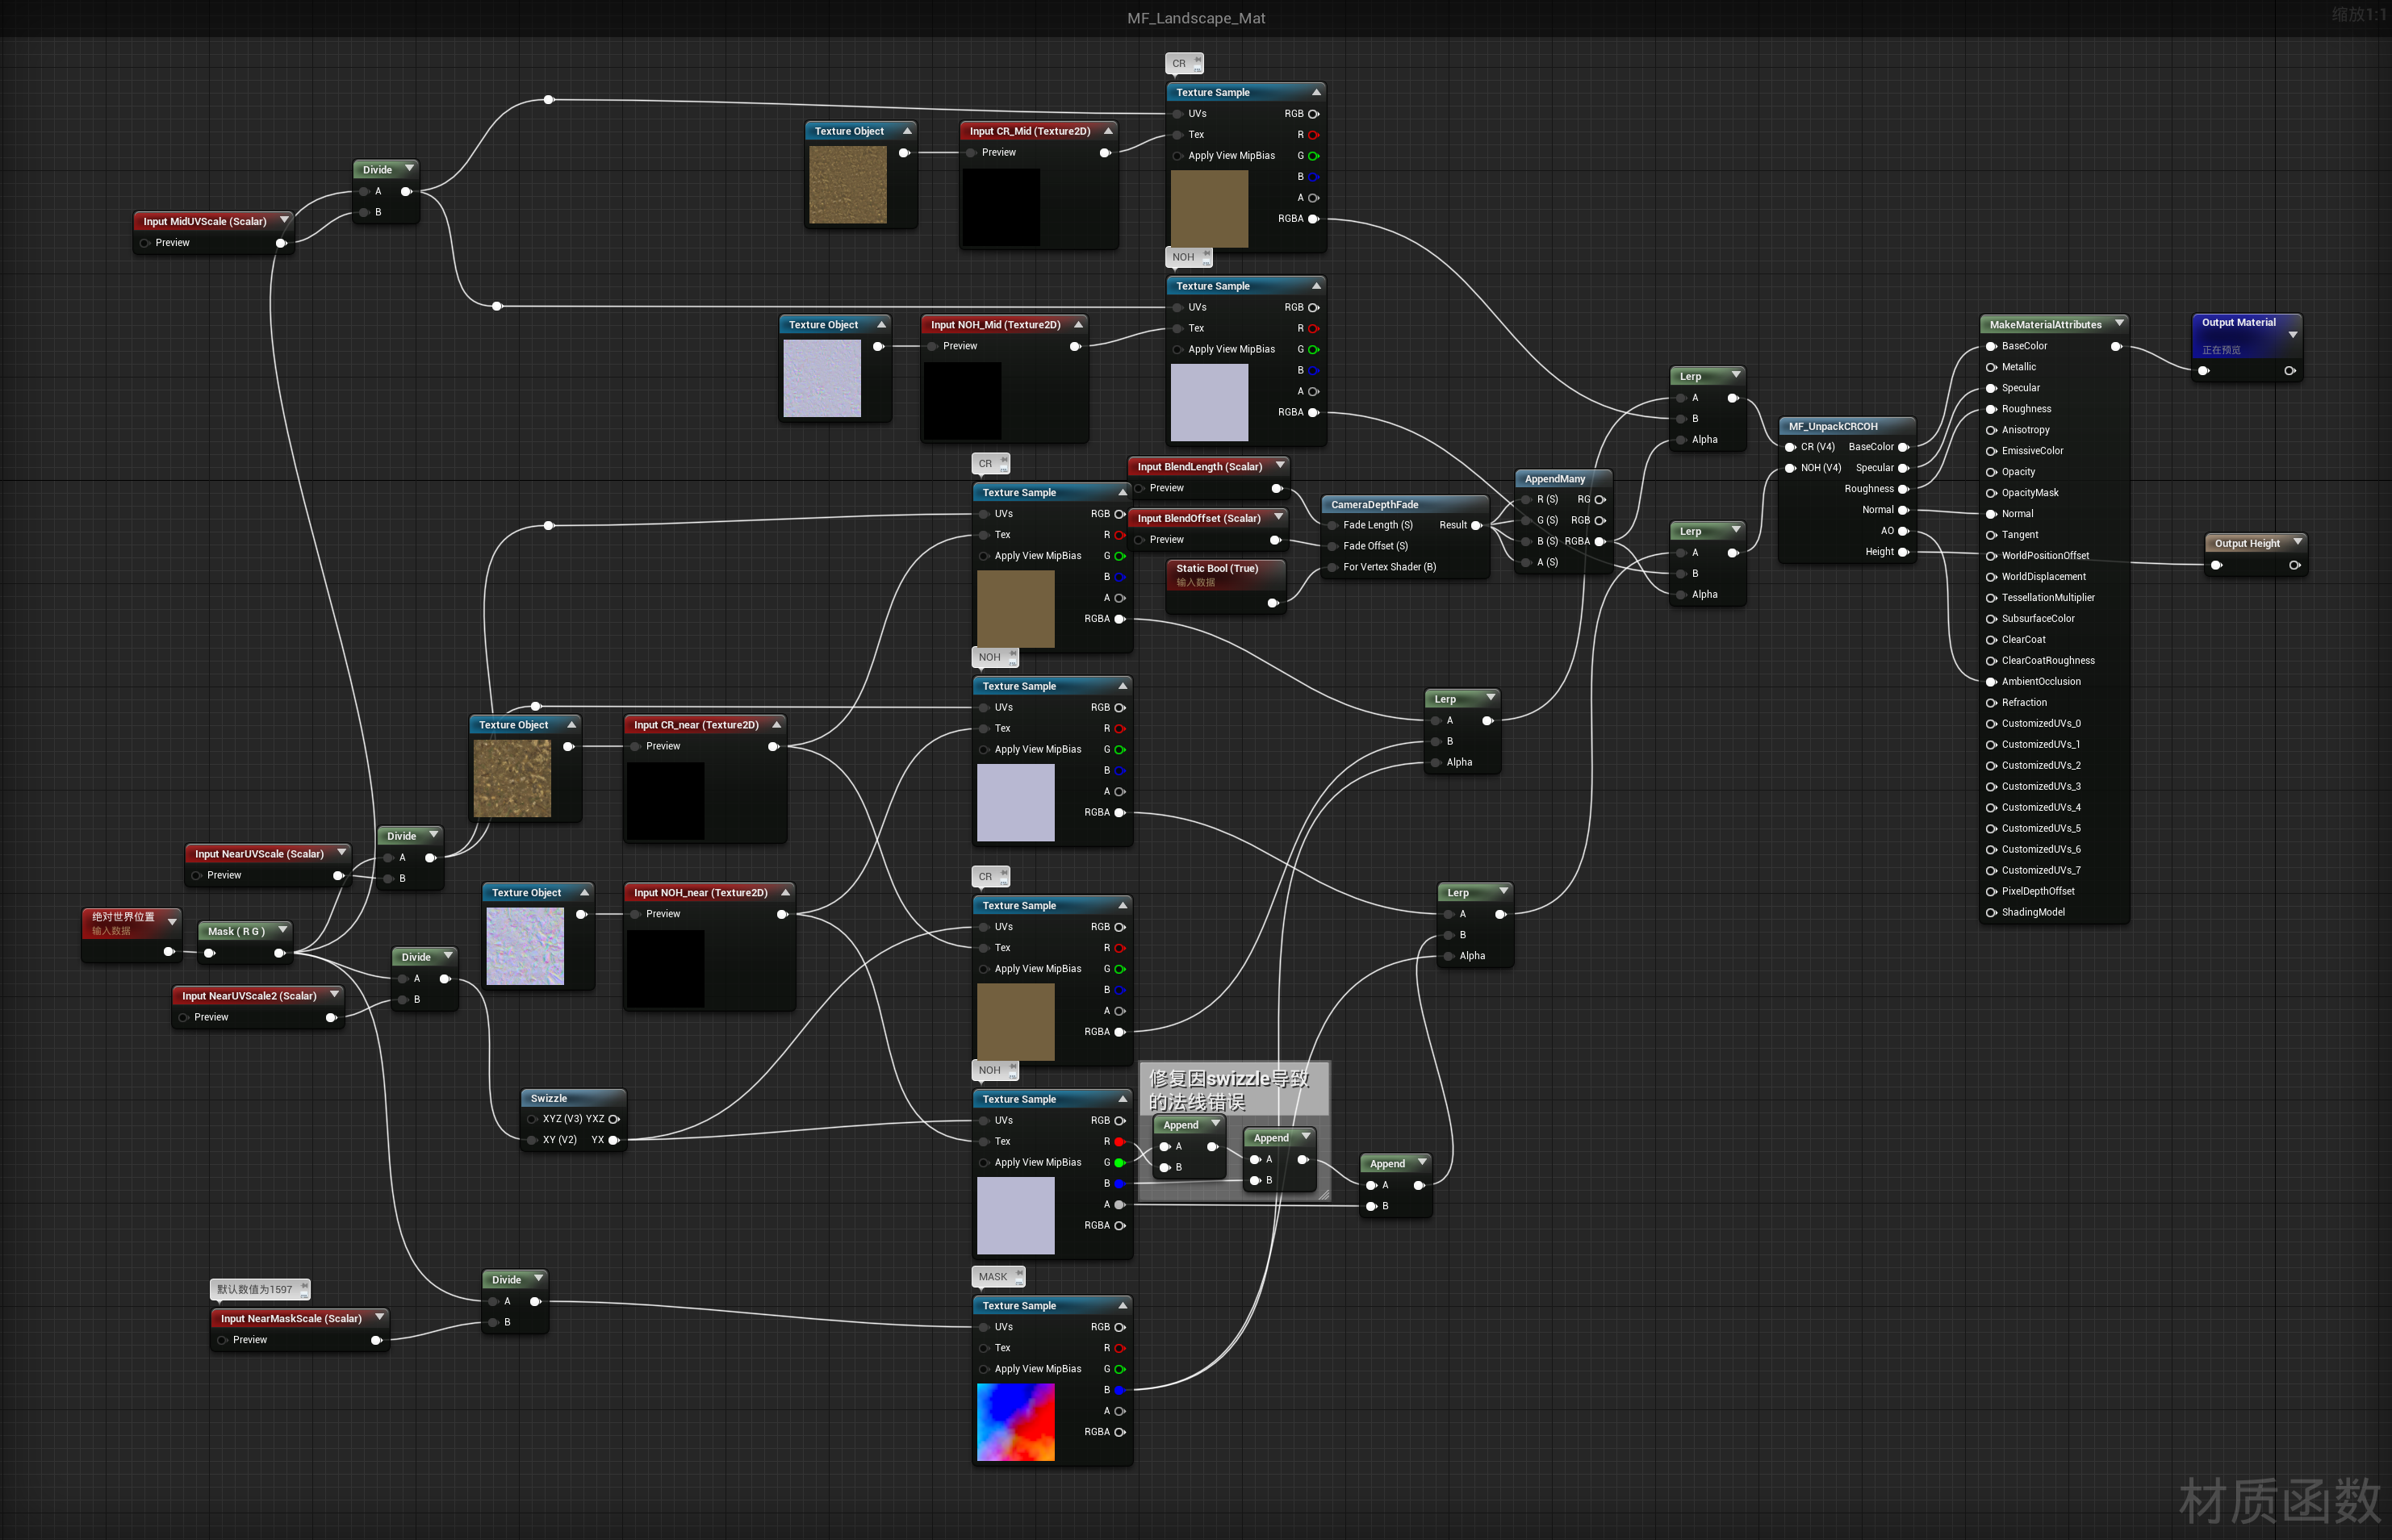Toggle Preview pin on Input BlendLength node
Screen dimensions: 2392x1540
(x=1140, y=488)
